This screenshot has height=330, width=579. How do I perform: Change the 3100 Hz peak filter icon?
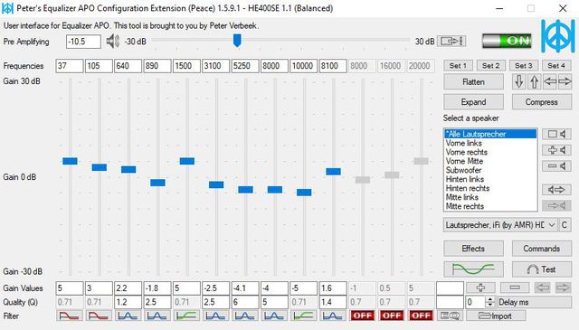point(215,316)
